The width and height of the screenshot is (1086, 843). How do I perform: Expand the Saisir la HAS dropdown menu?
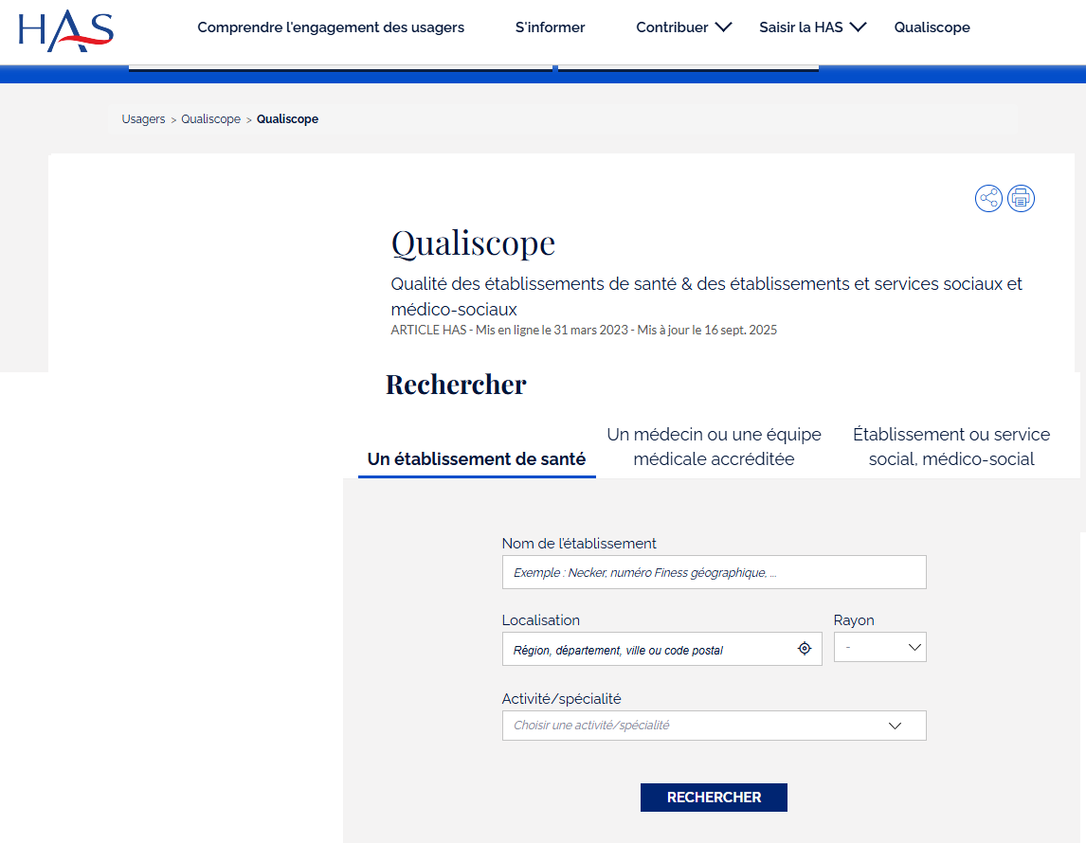pyautogui.click(x=812, y=27)
